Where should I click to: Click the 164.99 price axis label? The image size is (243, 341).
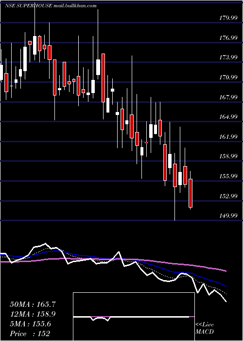click(228, 117)
